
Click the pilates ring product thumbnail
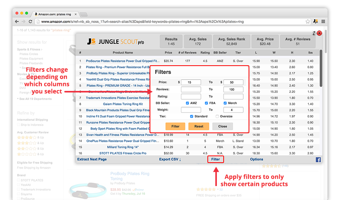[x=88, y=190]
